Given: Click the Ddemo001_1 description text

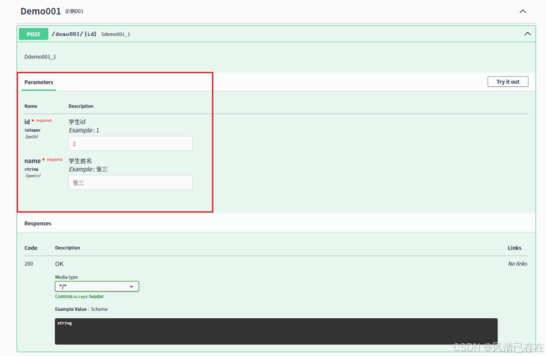Looking at the screenshot, I should click(40, 57).
